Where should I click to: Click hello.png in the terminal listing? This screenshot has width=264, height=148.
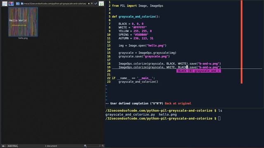click(168, 115)
